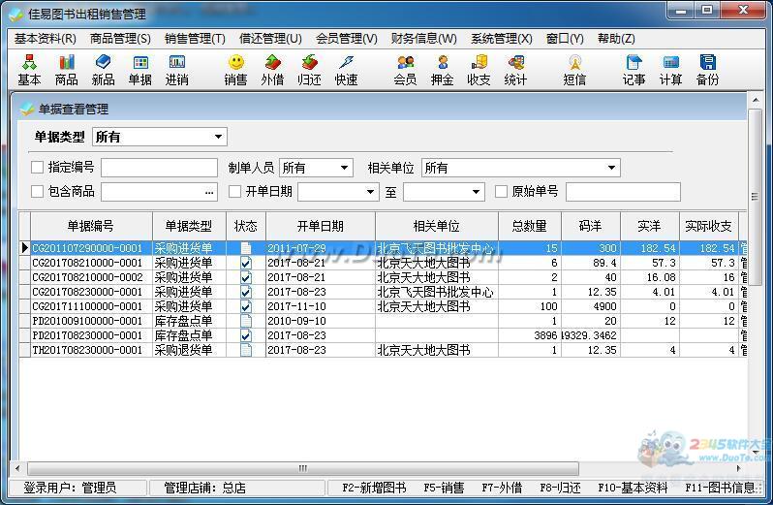This screenshot has width=773, height=505.
Task: Click the document status icon in the 2011-07-29 row
Action: (245, 247)
